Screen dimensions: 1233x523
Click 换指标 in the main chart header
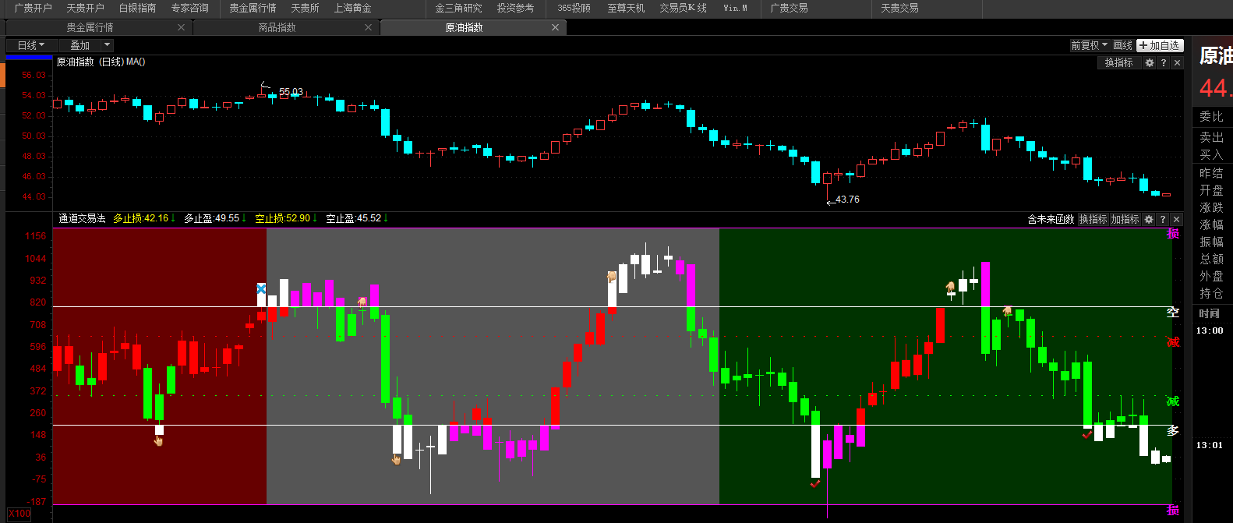click(1118, 63)
